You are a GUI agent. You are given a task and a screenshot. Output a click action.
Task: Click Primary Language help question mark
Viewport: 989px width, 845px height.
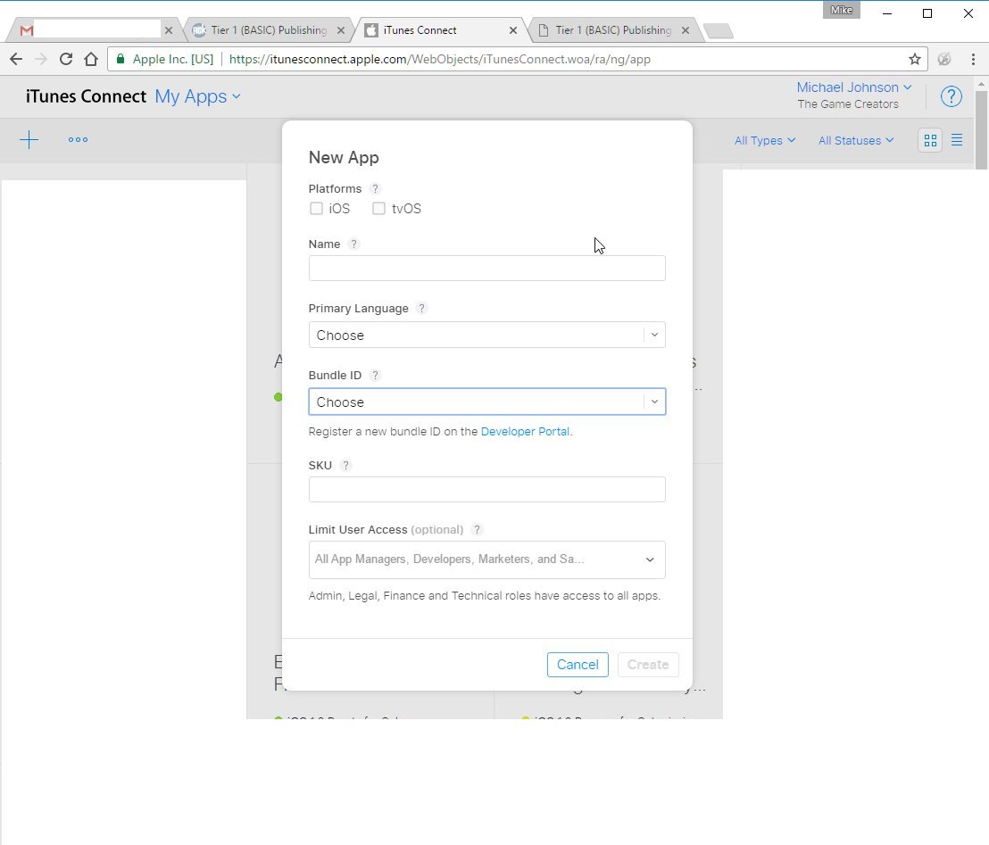coord(422,309)
